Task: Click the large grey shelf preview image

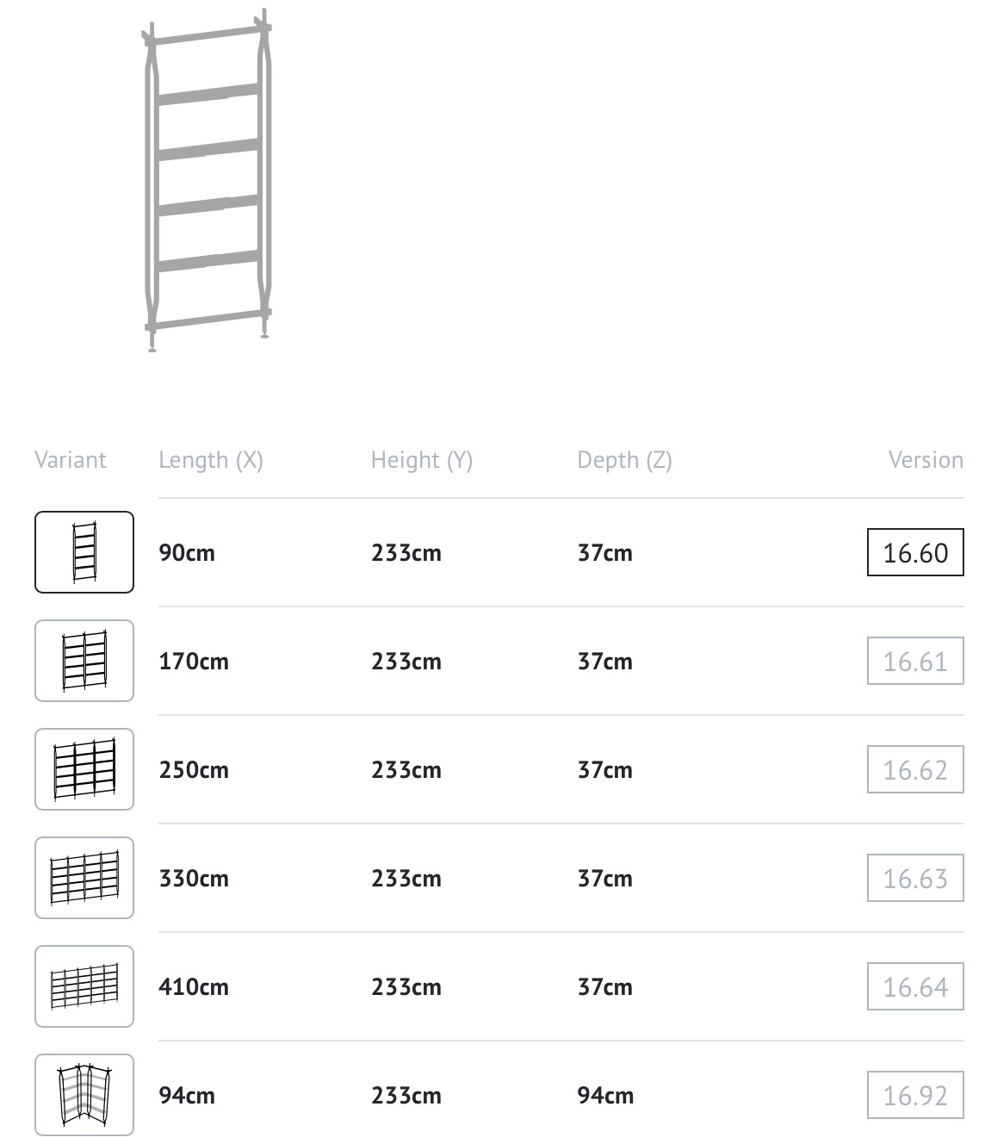Action: [x=207, y=181]
